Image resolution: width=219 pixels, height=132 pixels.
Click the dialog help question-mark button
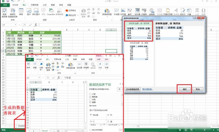click(x=195, y=18)
